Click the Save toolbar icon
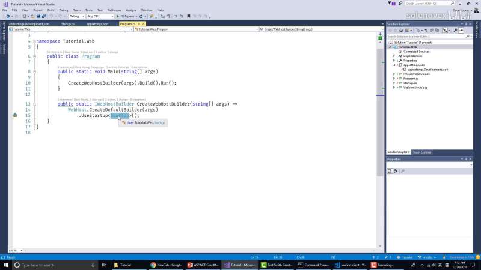The image size is (481, 270). [38, 16]
